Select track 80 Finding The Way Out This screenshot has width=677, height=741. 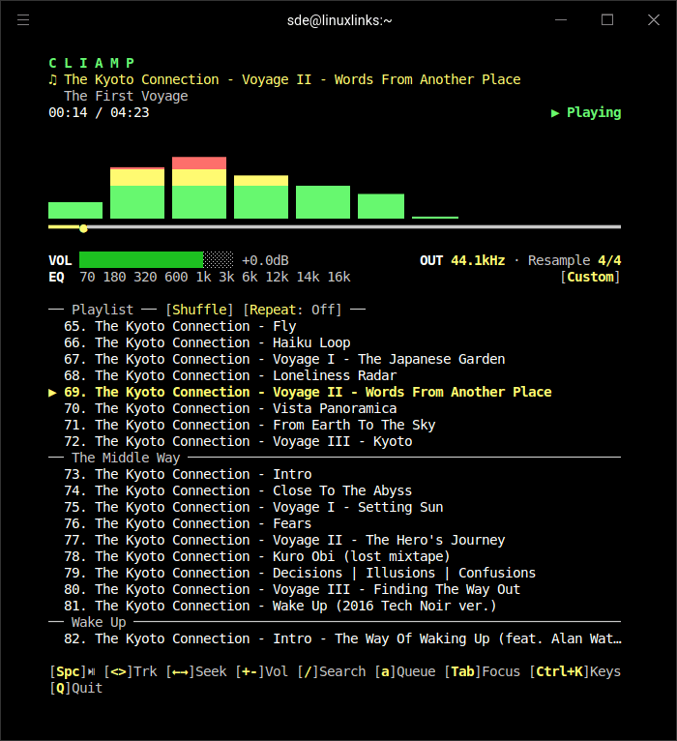[x=292, y=589]
